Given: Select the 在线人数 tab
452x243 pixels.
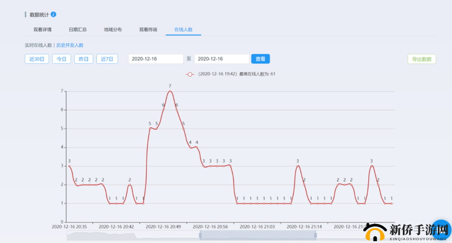Looking at the screenshot, I should point(183,30).
